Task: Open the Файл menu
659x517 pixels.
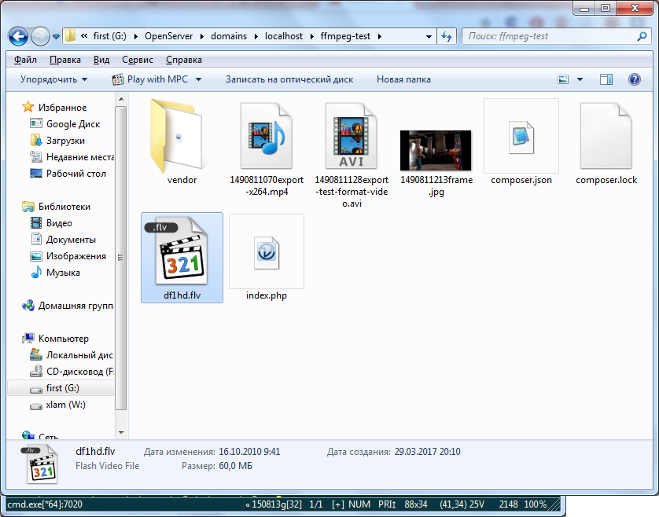Action: pyautogui.click(x=25, y=60)
